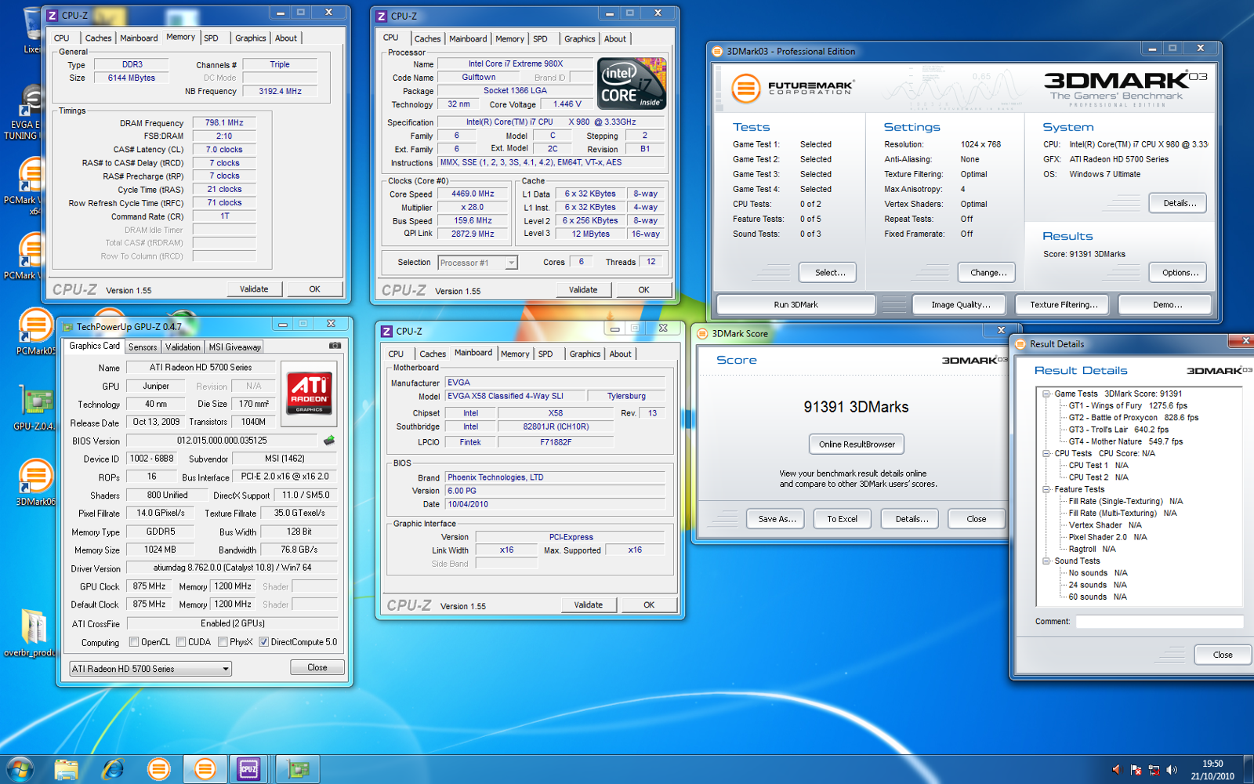Launch Internet Explorer from the taskbar
1254x784 pixels.
(x=113, y=769)
